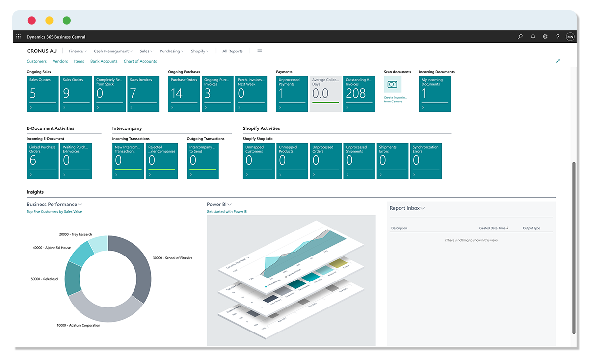Open Customers link
589x358 pixels.
[37, 61]
